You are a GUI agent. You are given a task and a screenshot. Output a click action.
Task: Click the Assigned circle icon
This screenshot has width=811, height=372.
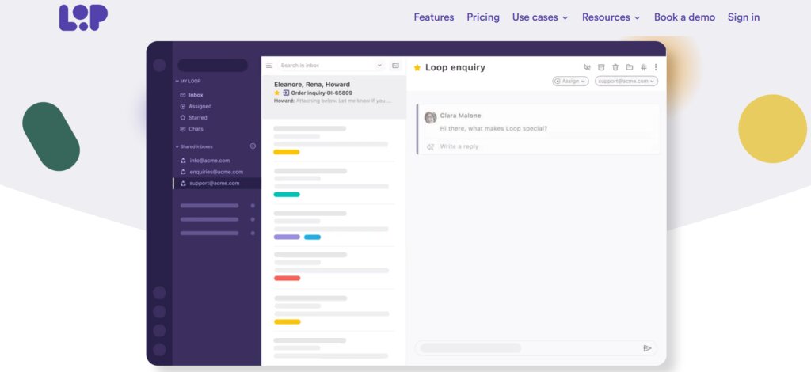183,106
